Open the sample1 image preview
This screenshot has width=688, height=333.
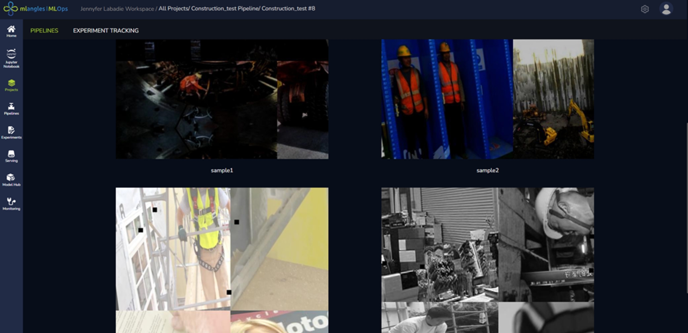pos(222,99)
